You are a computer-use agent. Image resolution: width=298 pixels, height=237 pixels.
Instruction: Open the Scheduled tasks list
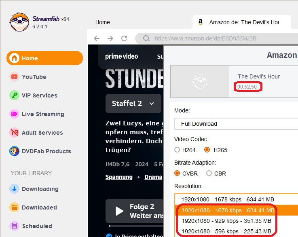click(x=37, y=226)
